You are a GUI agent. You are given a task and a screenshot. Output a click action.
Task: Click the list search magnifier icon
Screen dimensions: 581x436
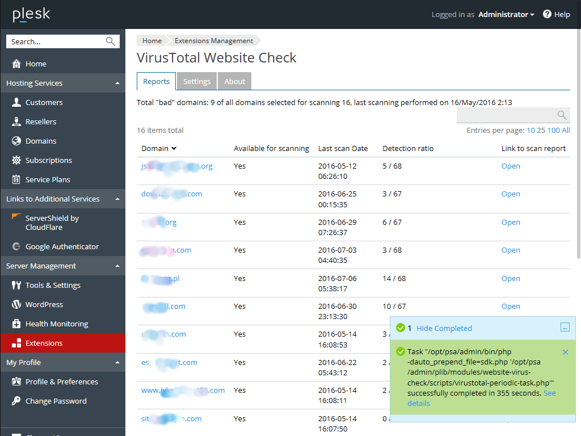(562, 115)
